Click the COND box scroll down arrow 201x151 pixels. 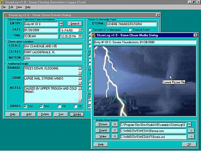point(80,83)
